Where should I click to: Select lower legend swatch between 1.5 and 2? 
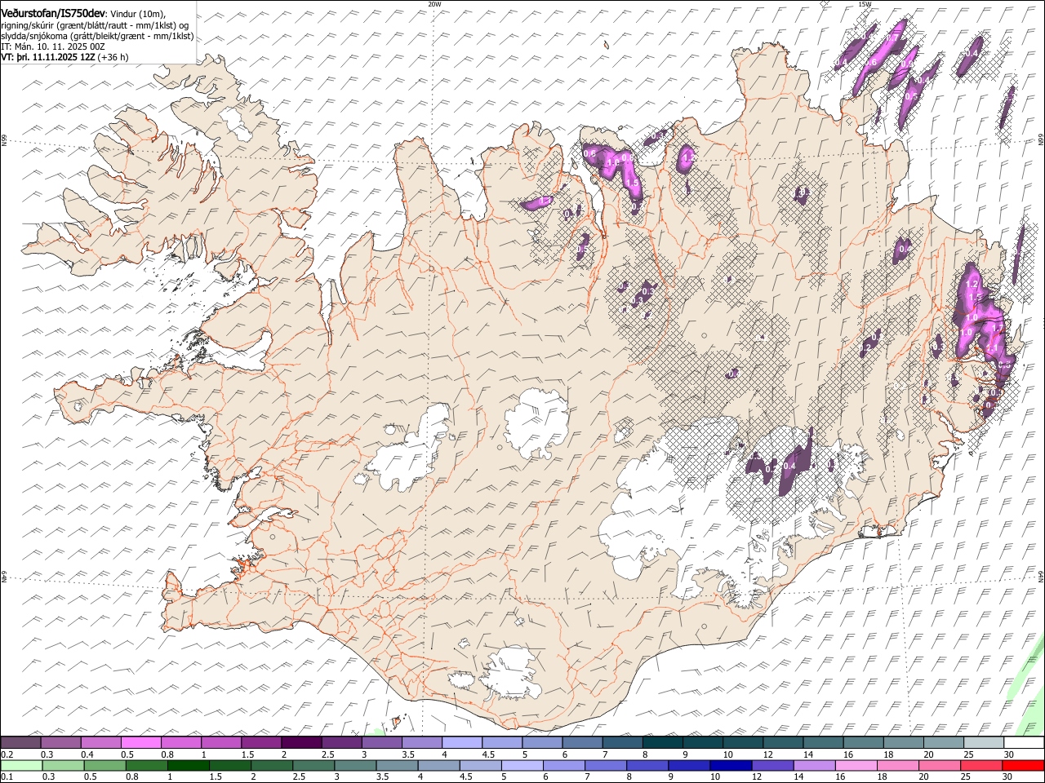[229, 765]
